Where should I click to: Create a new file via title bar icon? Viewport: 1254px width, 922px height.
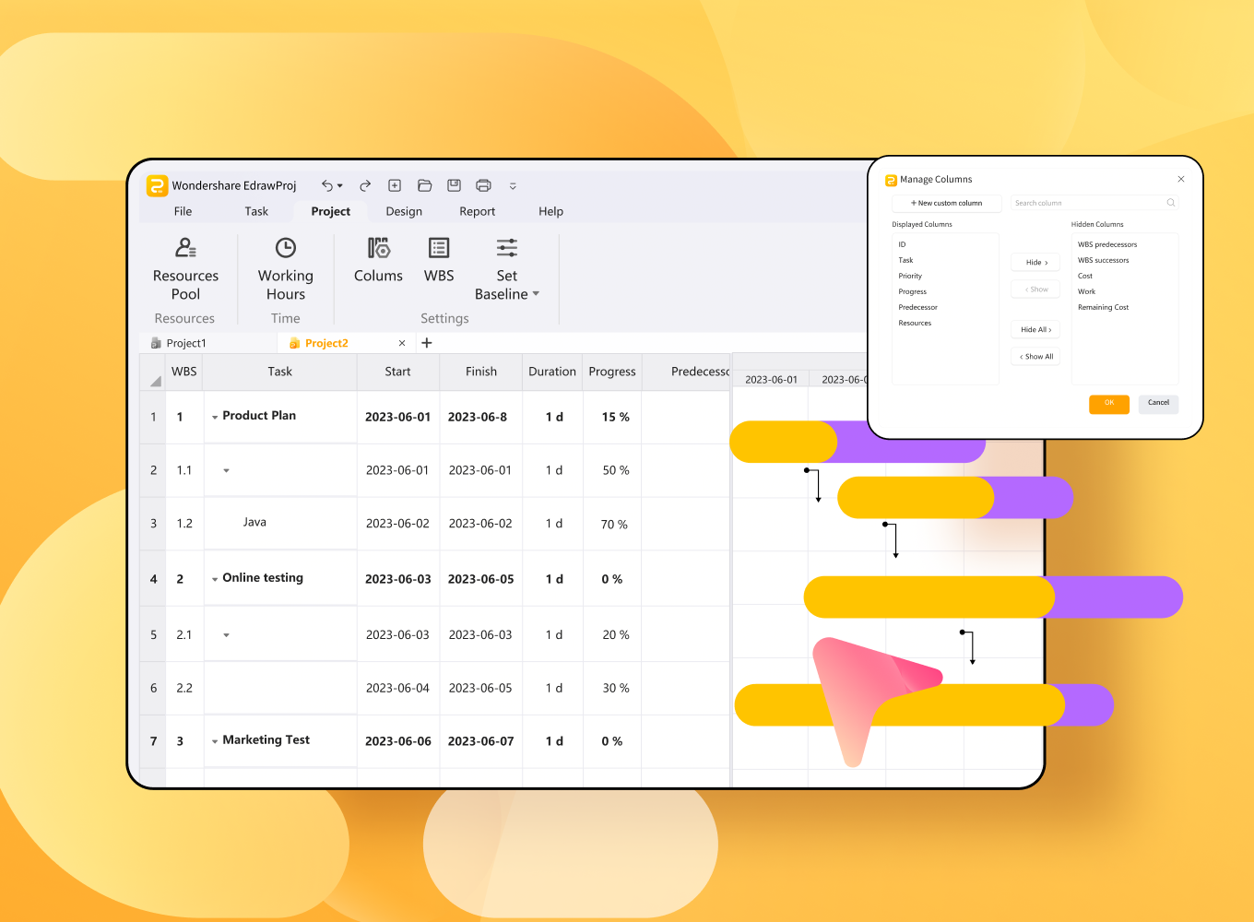tap(395, 185)
